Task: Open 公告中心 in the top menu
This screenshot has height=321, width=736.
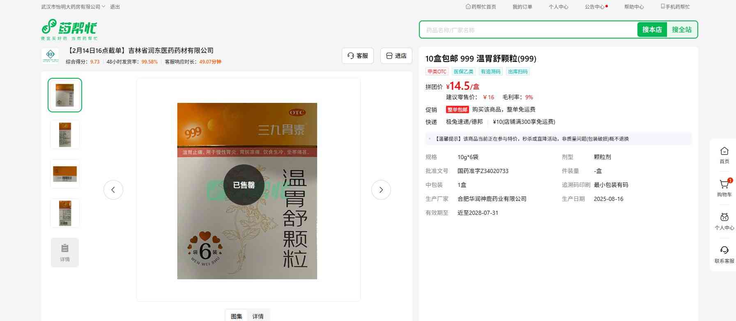Action: coord(595,7)
